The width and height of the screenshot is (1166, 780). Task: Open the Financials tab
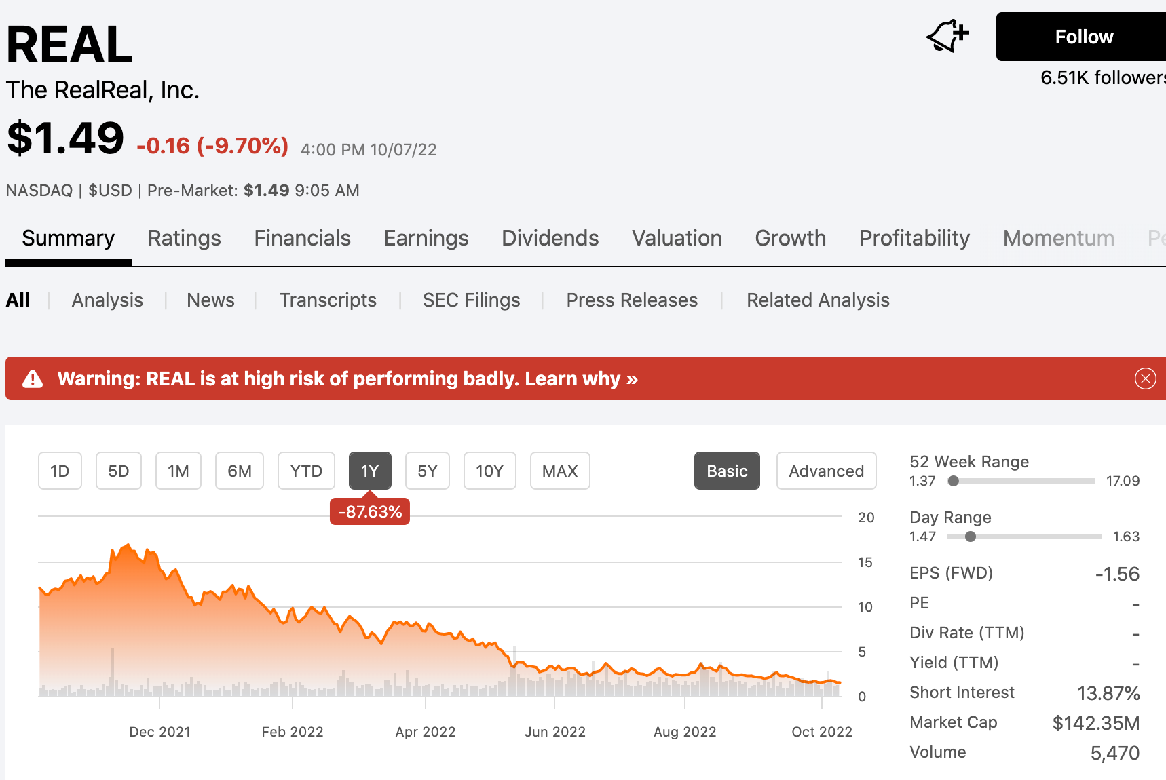(302, 238)
